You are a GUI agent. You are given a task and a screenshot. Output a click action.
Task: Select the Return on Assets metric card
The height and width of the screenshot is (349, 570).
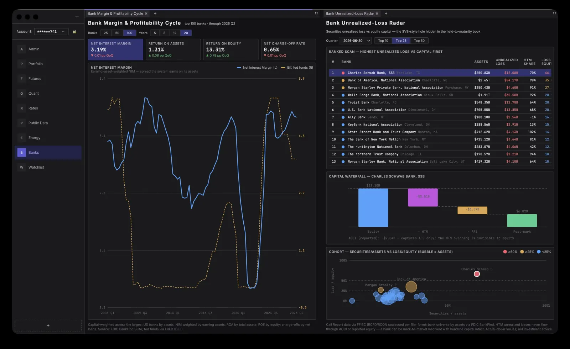coord(173,49)
